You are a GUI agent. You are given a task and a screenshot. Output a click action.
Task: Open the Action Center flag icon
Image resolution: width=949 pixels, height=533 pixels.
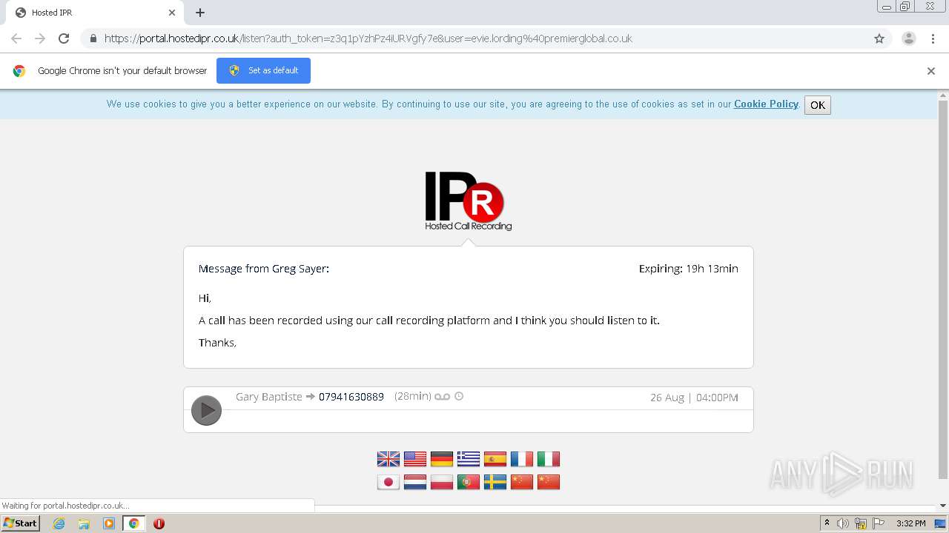click(x=878, y=523)
